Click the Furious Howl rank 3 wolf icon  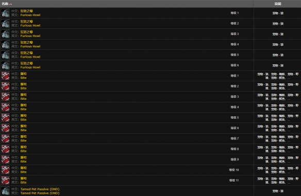(x=5, y=34)
